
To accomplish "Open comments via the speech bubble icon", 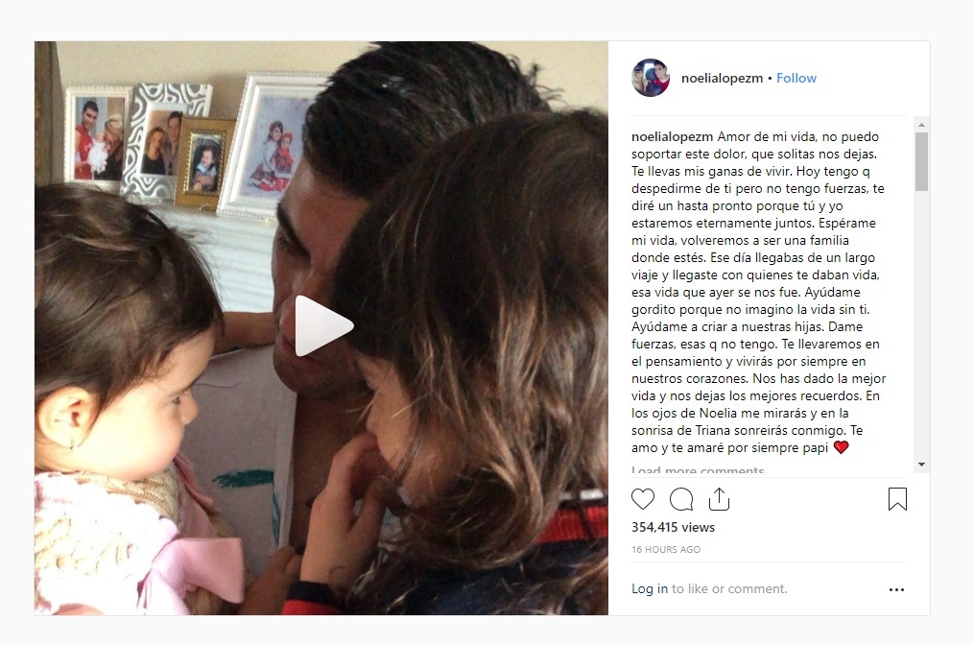I will [681, 499].
